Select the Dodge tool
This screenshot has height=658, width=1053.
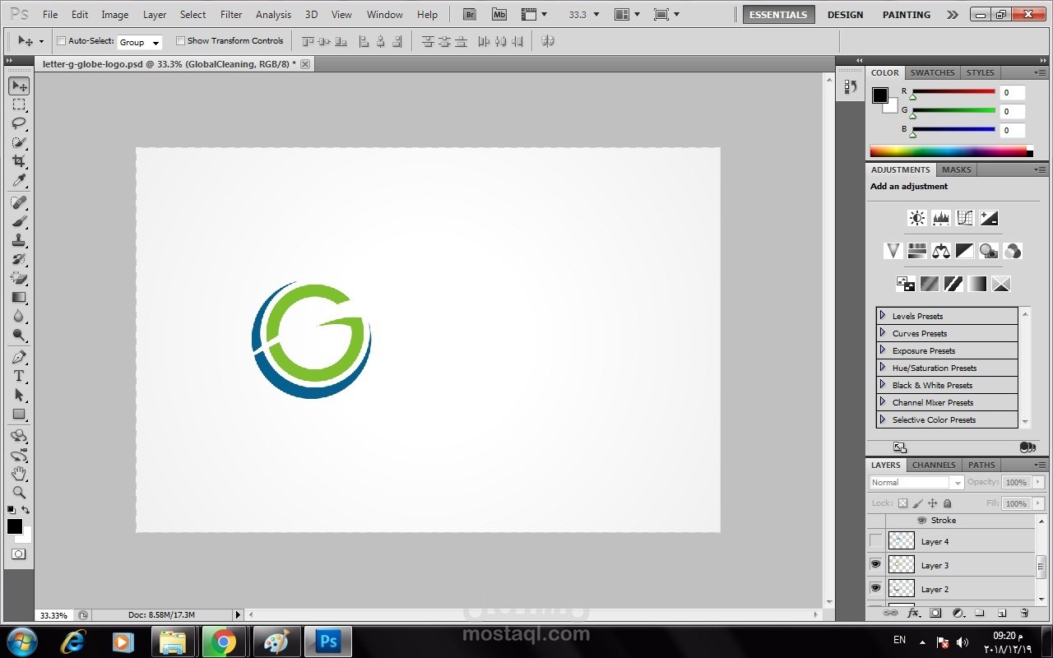point(19,335)
